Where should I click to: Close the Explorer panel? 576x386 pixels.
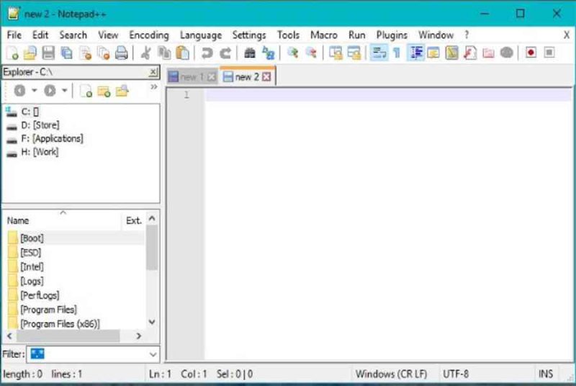pyautogui.click(x=153, y=72)
